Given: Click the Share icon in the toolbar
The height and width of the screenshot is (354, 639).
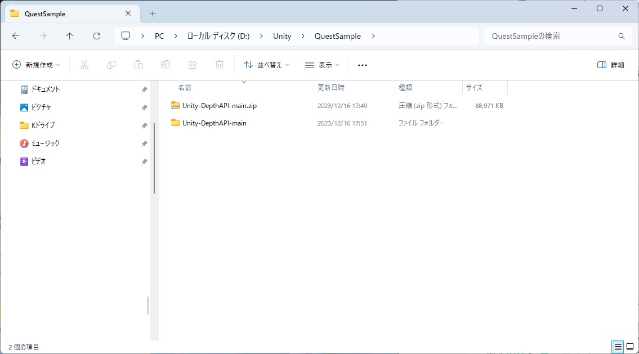Looking at the screenshot, I should coord(192,65).
